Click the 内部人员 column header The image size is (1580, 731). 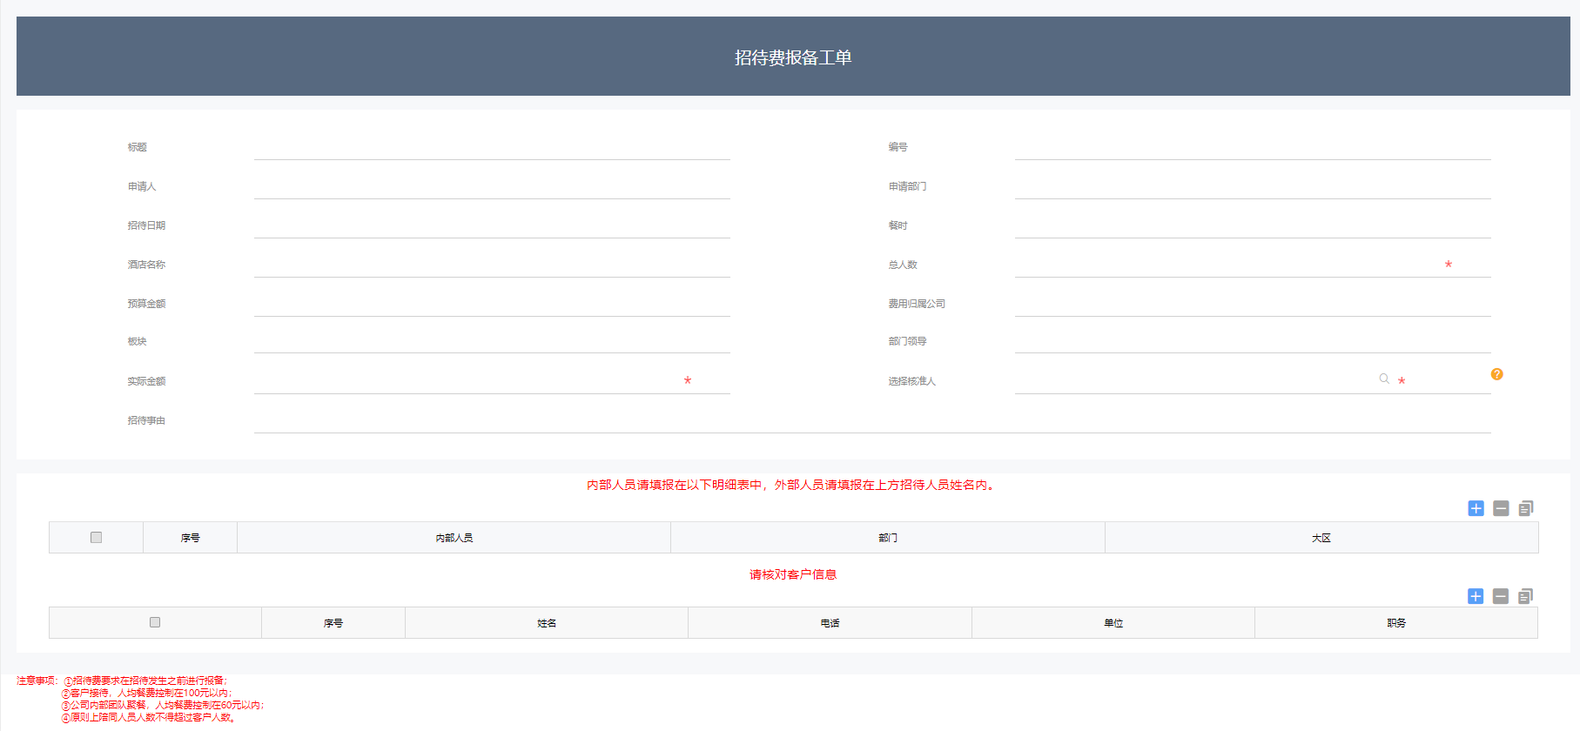tap(454, 538)
